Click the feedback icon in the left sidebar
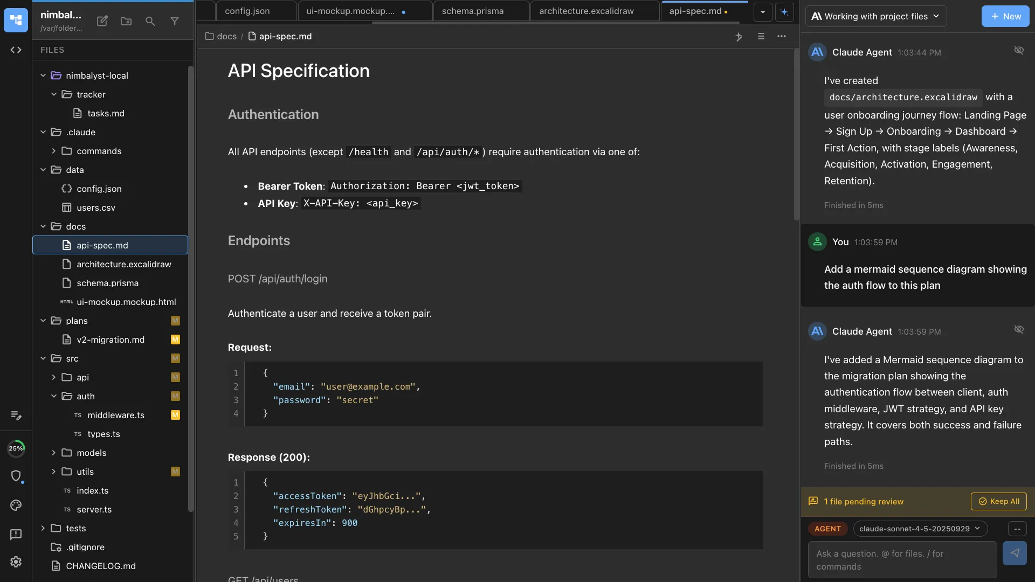Viewport: 1035px width, 582px height. tap(16, 534)
